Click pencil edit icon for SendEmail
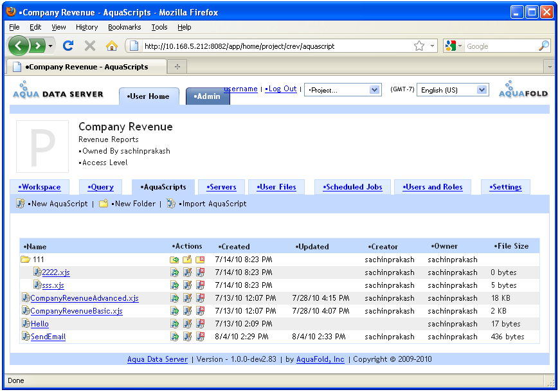The image size is (560, 392). tap(187, 337)
